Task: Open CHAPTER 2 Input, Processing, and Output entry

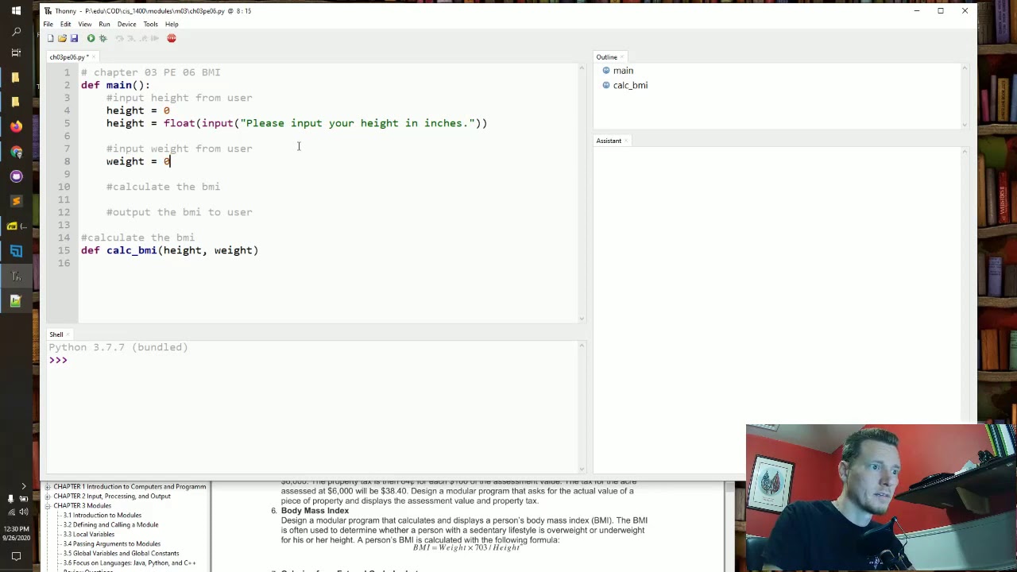Action: (112, 497)
